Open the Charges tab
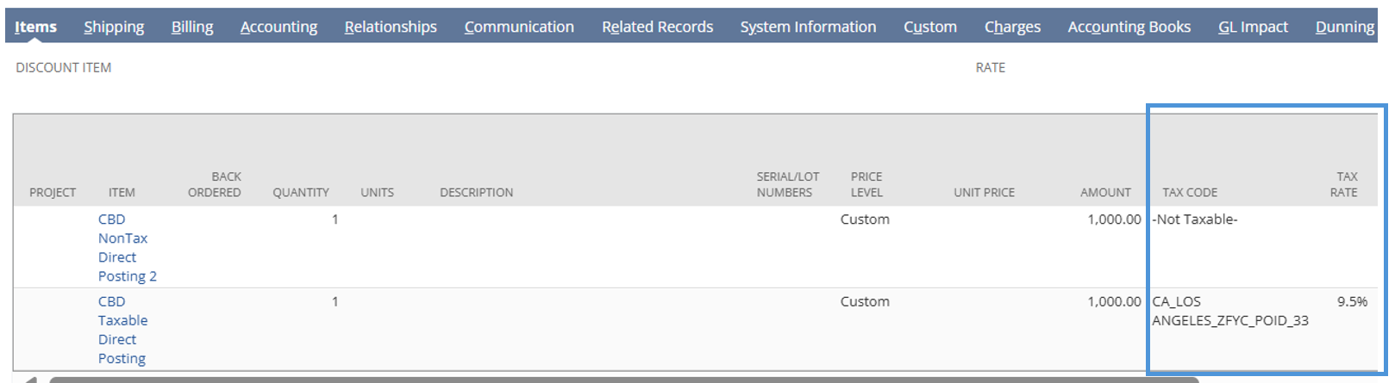Screen dimensions: 1395x383 click(x=1012, y=27)
